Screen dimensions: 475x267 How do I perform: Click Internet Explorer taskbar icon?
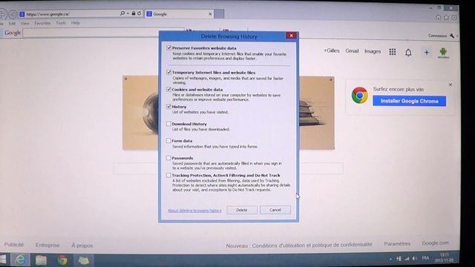tap(20, 260)
